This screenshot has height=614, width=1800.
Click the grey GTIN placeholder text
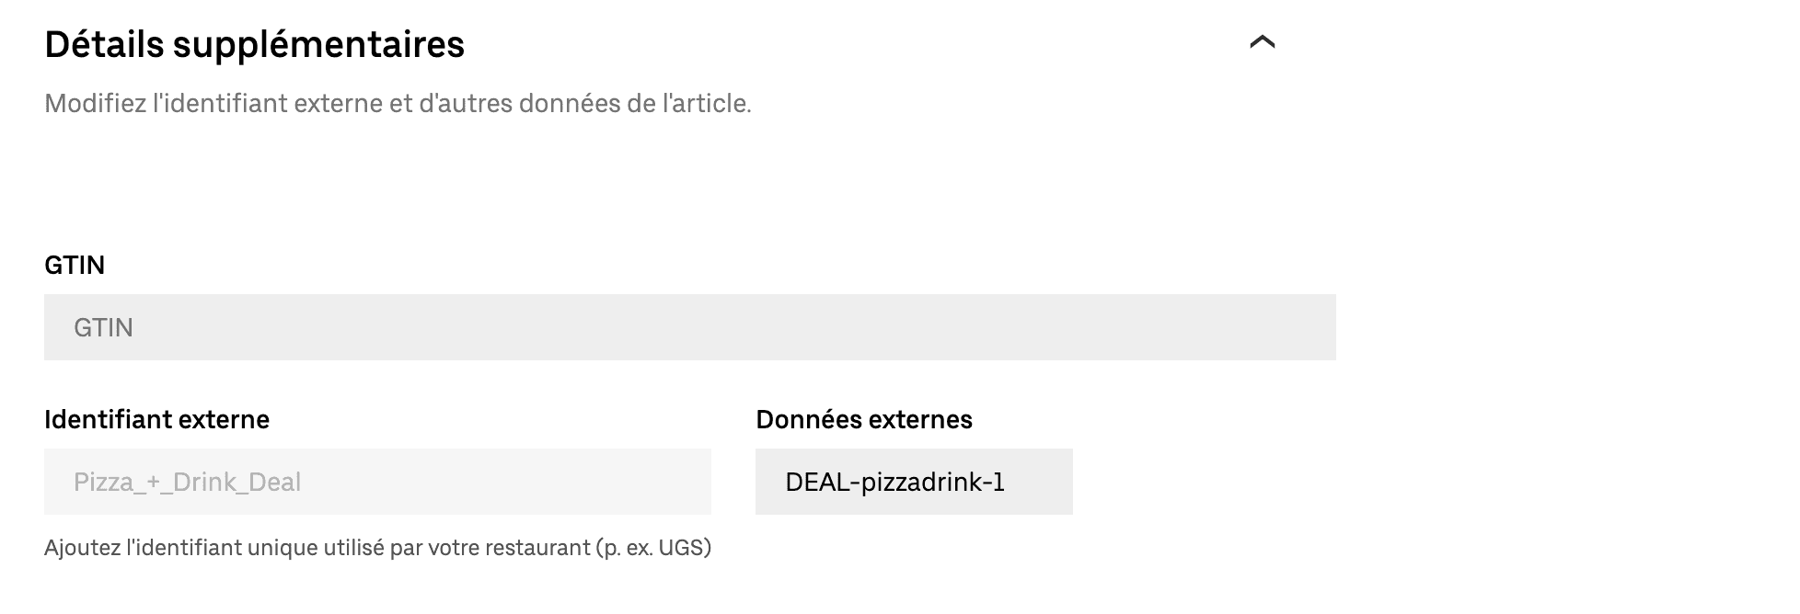(x=104, y=326)
